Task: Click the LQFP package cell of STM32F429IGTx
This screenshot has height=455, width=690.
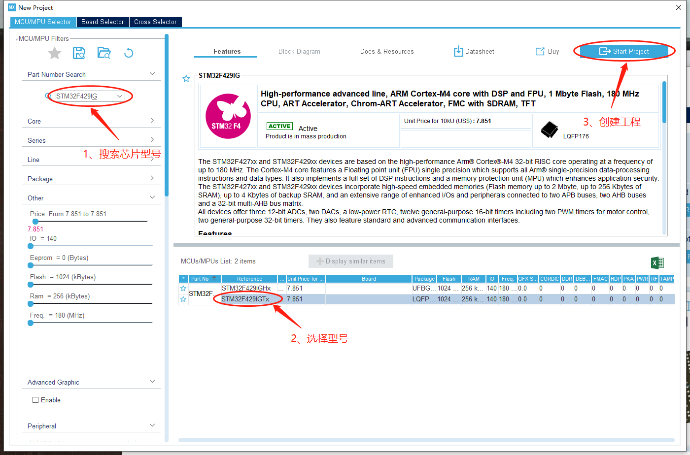Action: (424, 299)
